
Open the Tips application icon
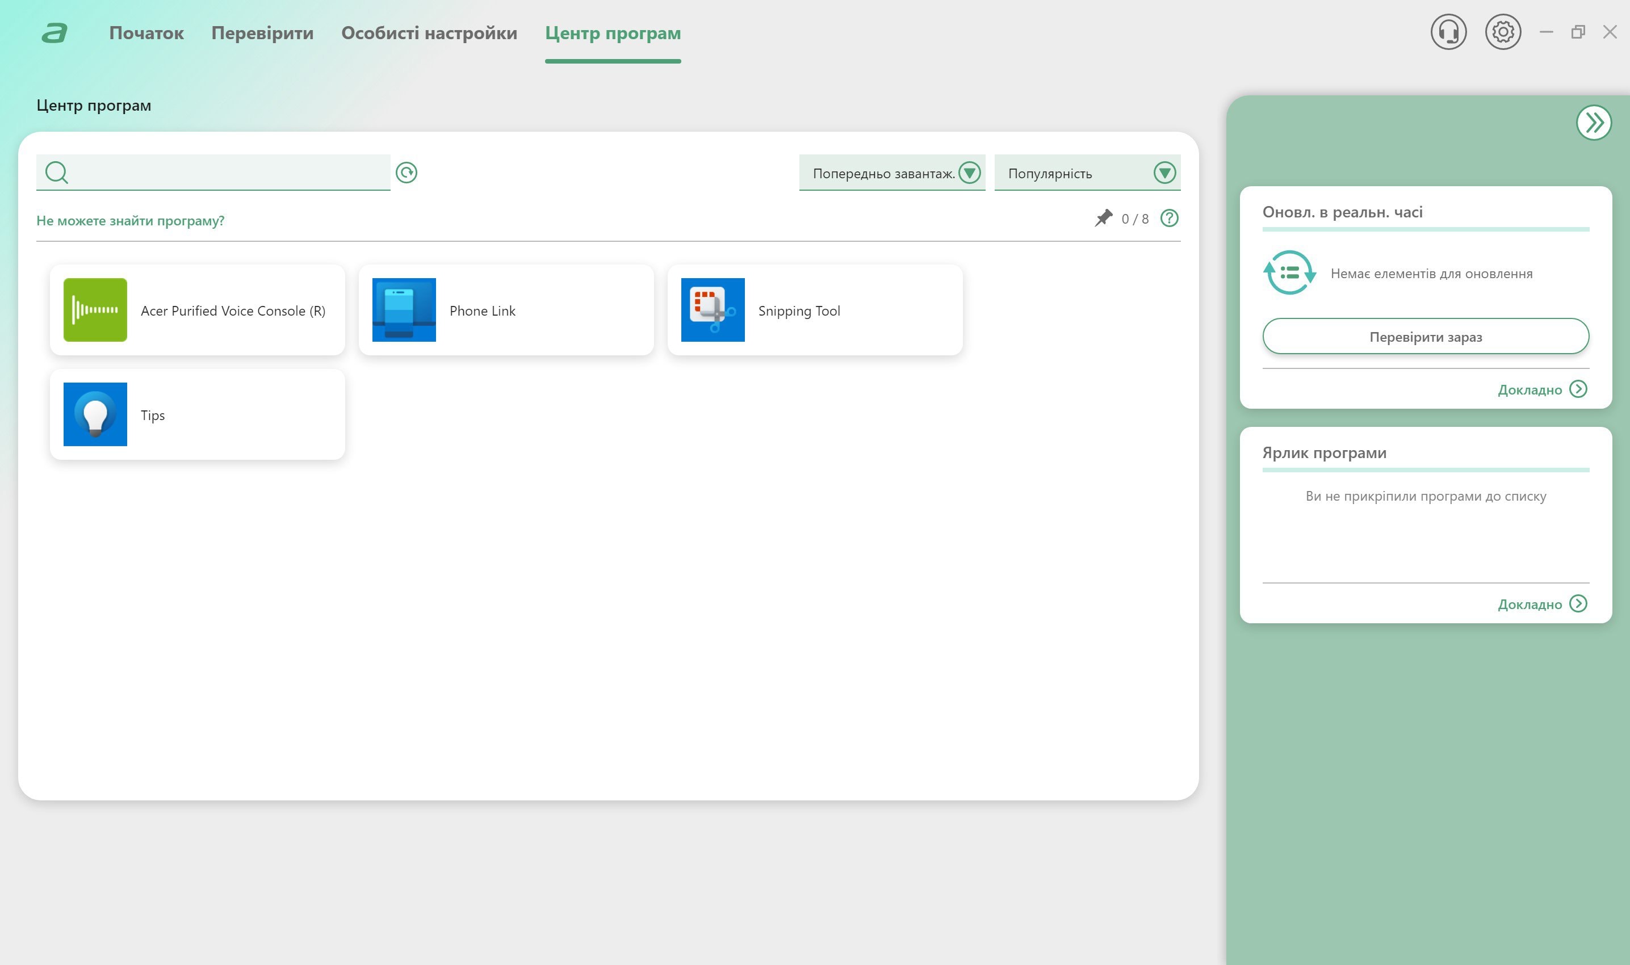(x=94, y=414)
